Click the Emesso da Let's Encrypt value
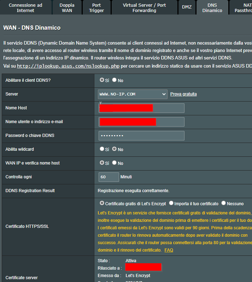 (138, 276)
